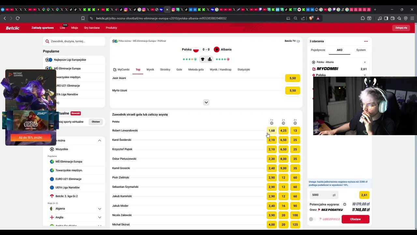Open the Live section in header
Viewport: 417px width, 235px height.
[63, 28]
